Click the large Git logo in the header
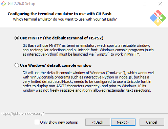 click(158, 18)
